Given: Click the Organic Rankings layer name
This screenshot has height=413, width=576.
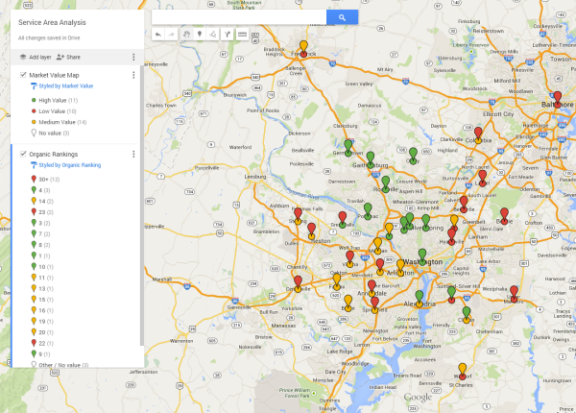Looking at the screenshot, I should point(53,154).
